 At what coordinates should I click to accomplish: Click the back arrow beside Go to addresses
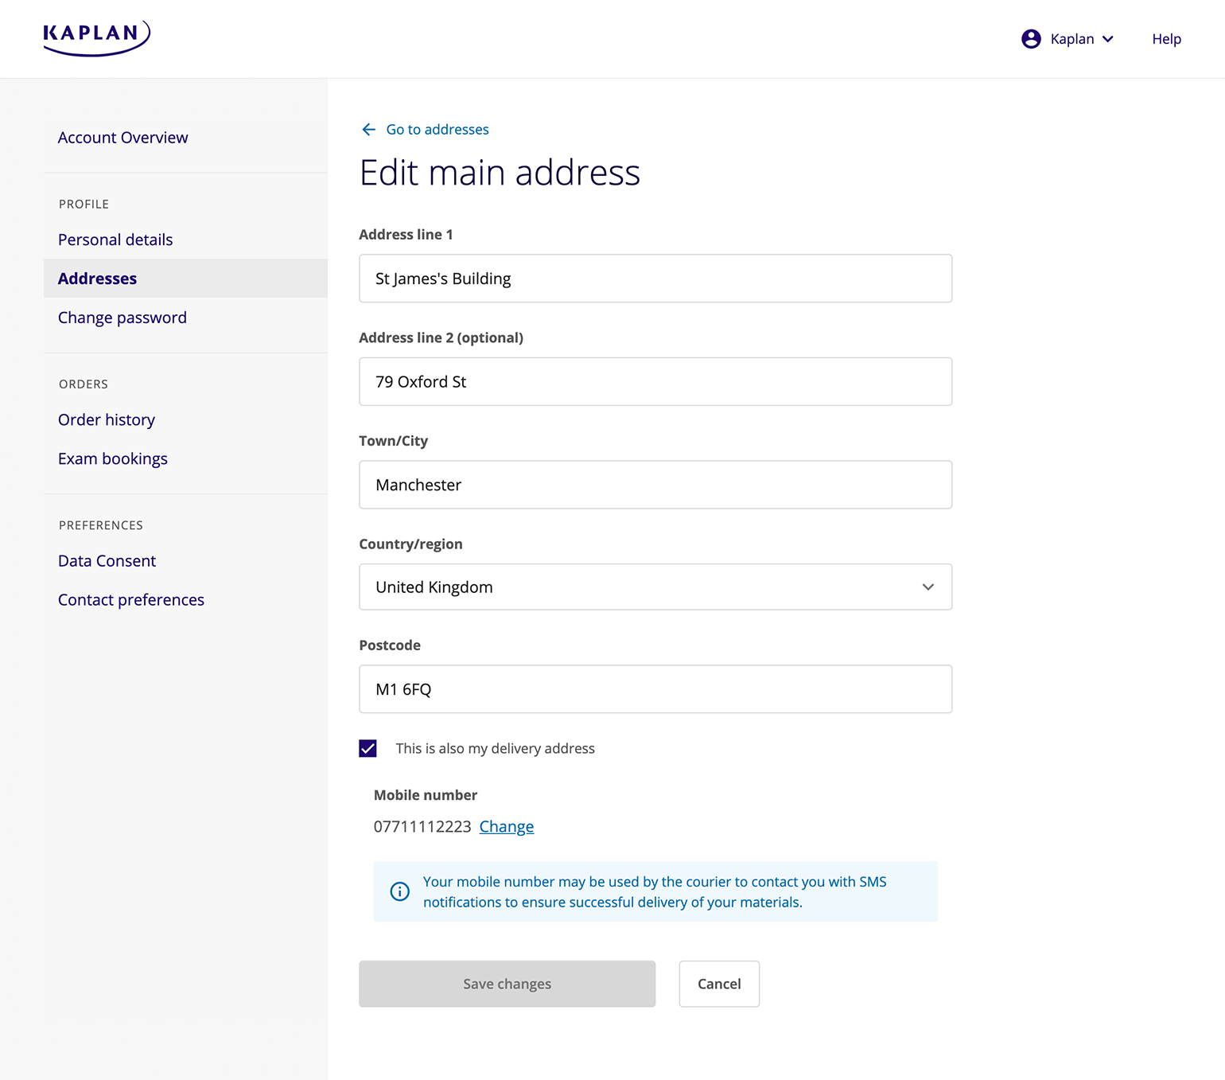pyautogui.click(x=368, y=129)
